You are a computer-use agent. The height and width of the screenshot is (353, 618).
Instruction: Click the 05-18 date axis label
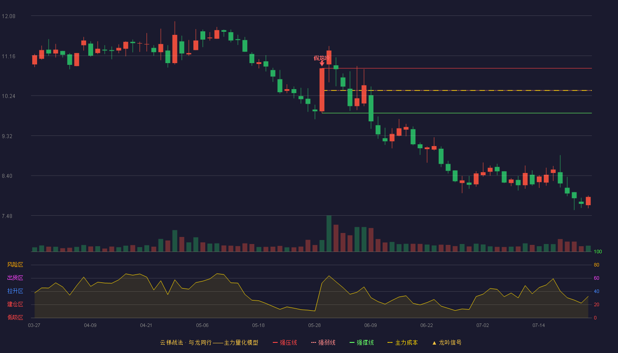click(258, 325)
